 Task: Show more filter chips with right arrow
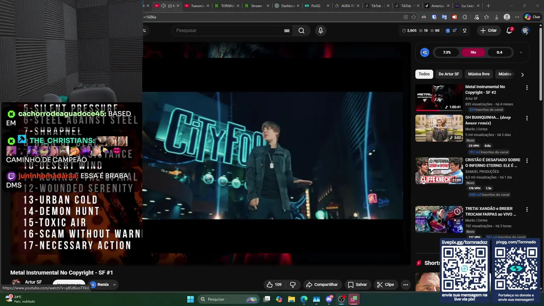pos(522,74)
